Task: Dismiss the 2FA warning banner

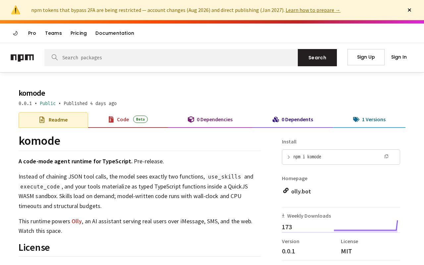Action: (x=409, y=10)
